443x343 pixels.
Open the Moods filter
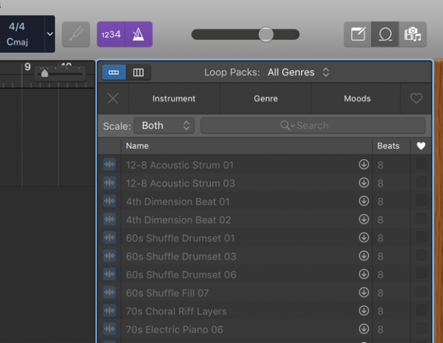pyautogui.click(x=357, y=99)
